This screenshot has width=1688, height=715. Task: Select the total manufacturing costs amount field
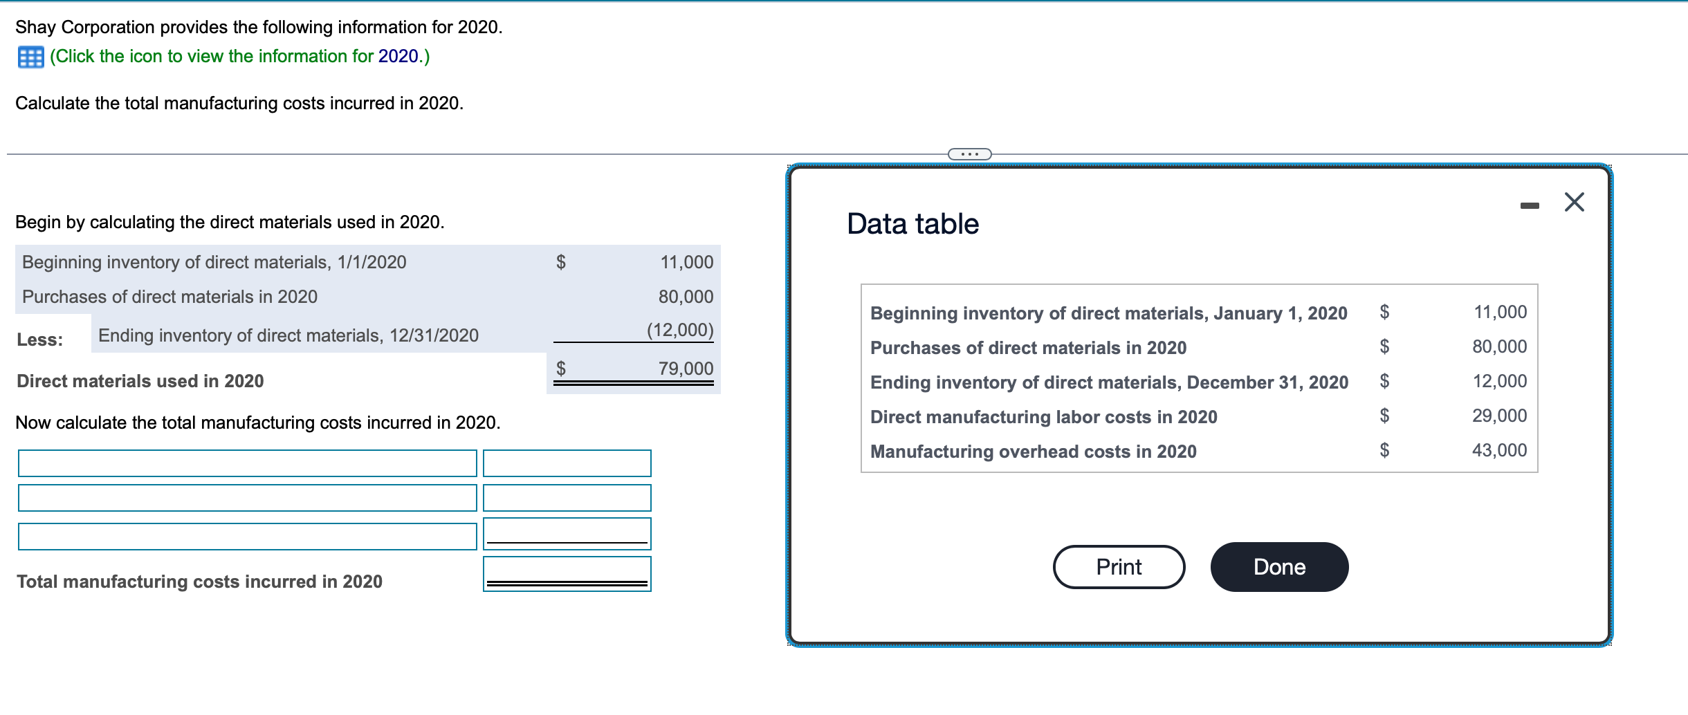[x=567, y=574]
